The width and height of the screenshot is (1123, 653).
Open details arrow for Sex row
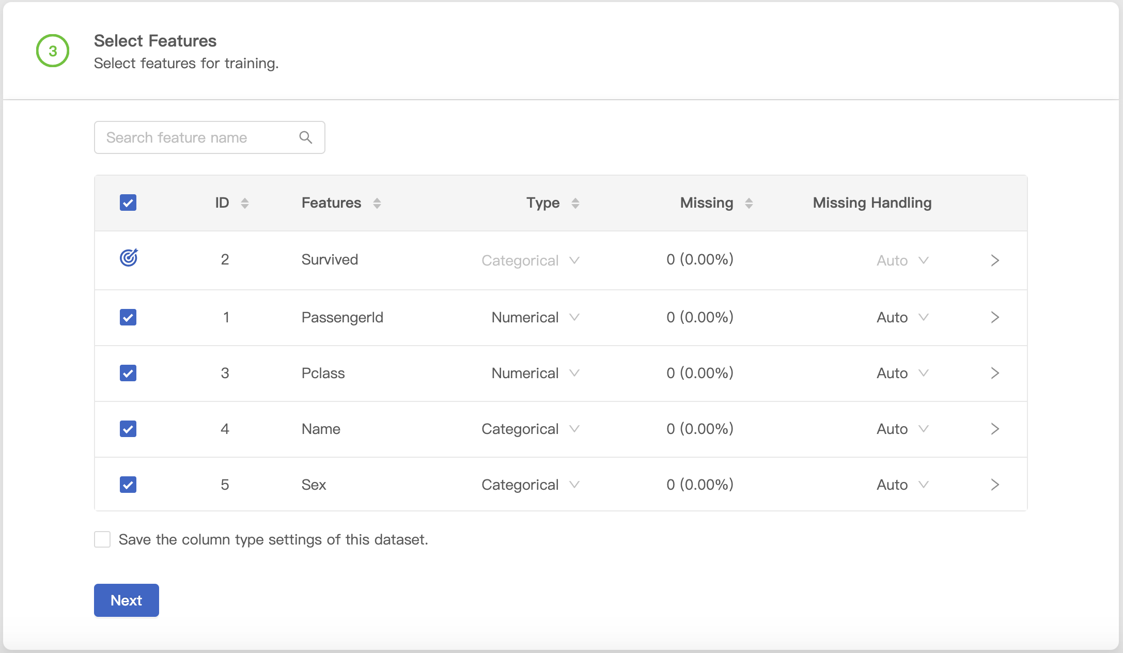(995, 485)
